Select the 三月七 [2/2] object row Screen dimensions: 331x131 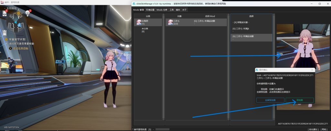click(x=196, y=22)
